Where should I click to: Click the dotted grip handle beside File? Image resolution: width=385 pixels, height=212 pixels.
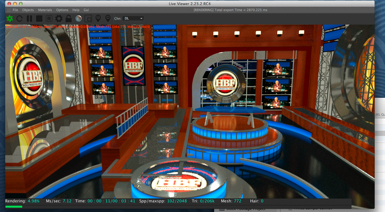point(8,10)
